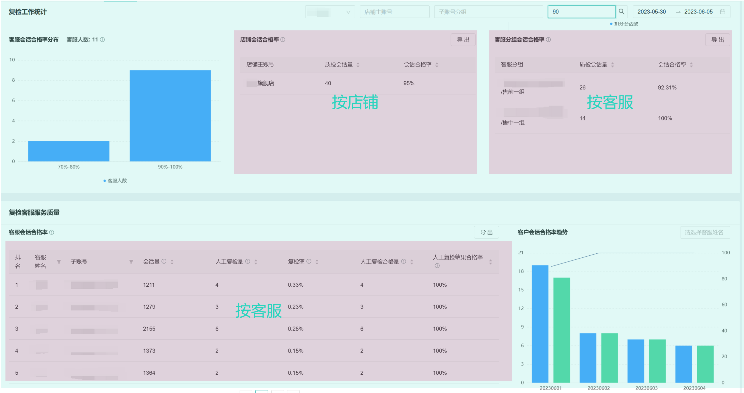Click end date 2023-06-05
Screen dimensions: 744x393
(x=698, y=12)
